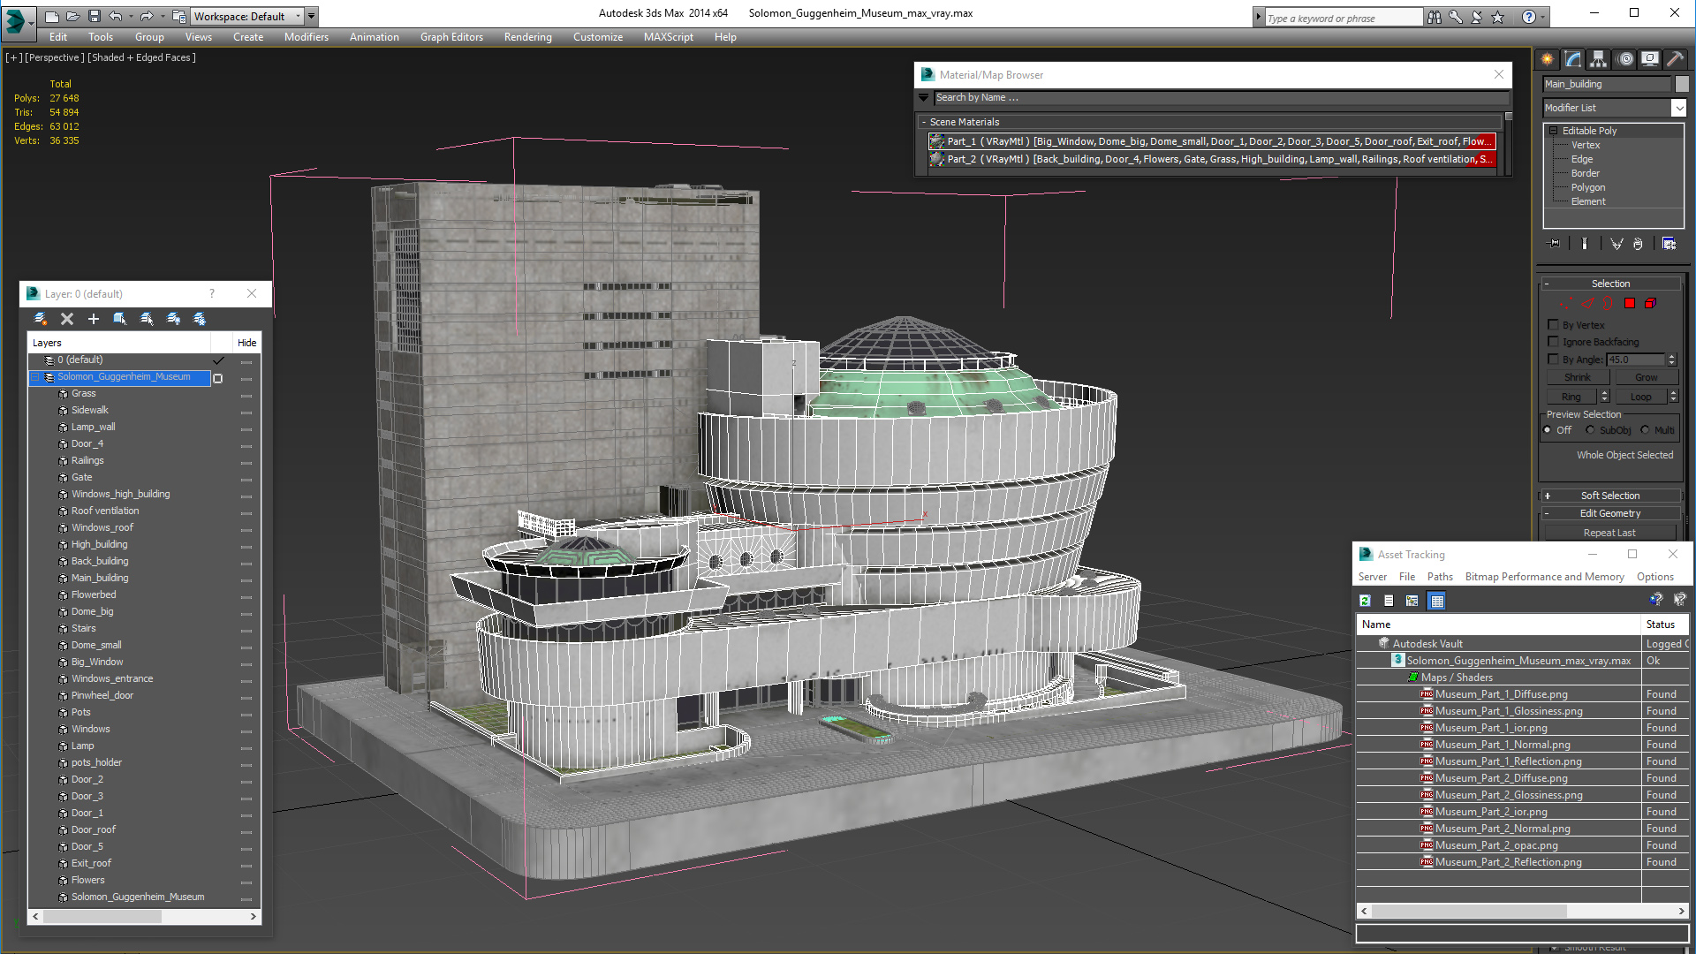1696x954 pixels.
Task: Click the New Scene icon in quick access toolbar
Action: click(x=52, y=16)
